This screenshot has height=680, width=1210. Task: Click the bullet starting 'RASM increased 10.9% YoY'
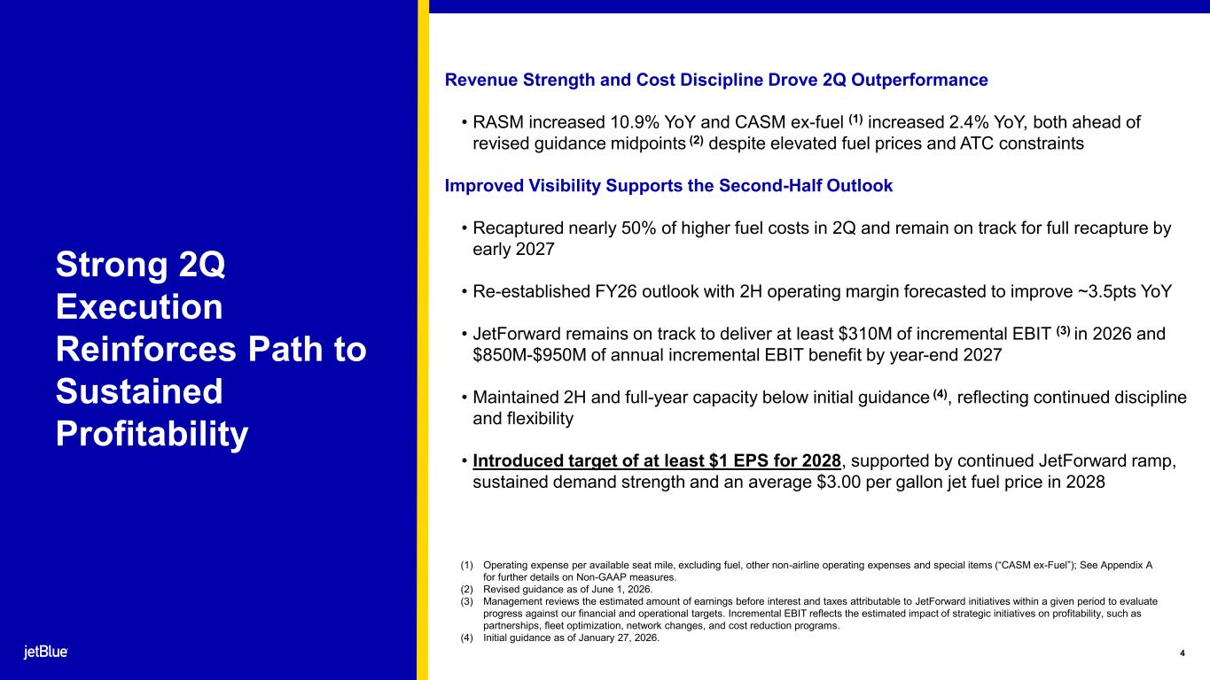(801, 133)
